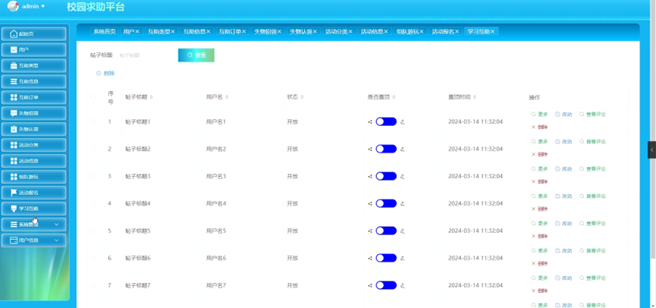This screenshot has height=308, width=656.
Task: Focus the 帖子标题 search input field
Action: 146,55
